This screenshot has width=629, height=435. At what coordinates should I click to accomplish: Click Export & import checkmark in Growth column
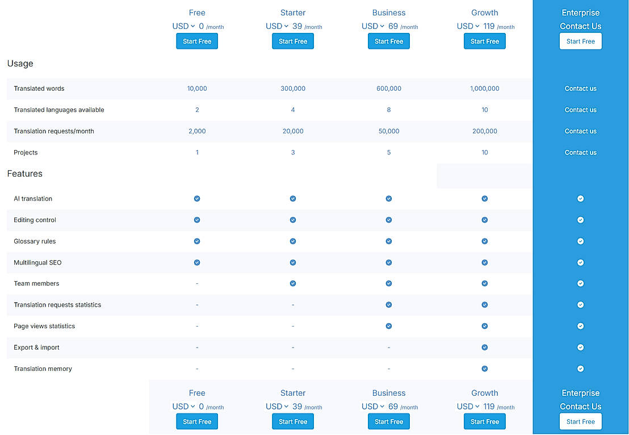coord(485,347)
